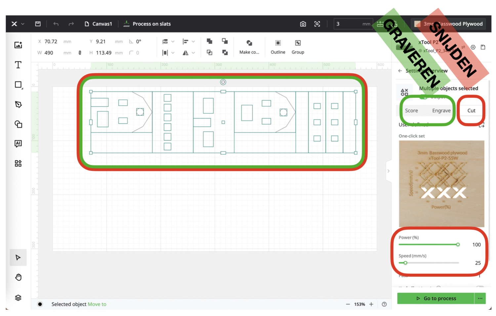
Task: Open the Layers panel icon
Action: 18,298
